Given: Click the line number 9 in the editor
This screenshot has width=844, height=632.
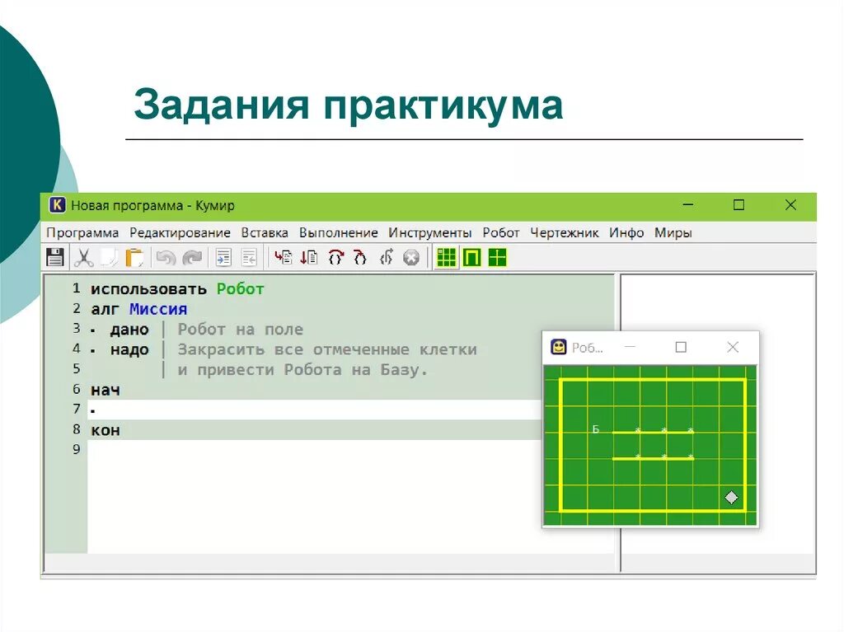Looking at the screenshot, I should tap(77, 450).
